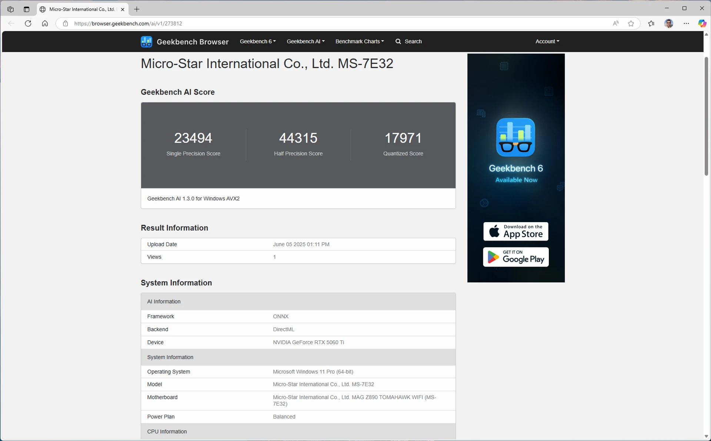Image resolution: width=711 pixels, height=441 pixels.
Task: Open the browser profile avatar
Action: (669, 23)
